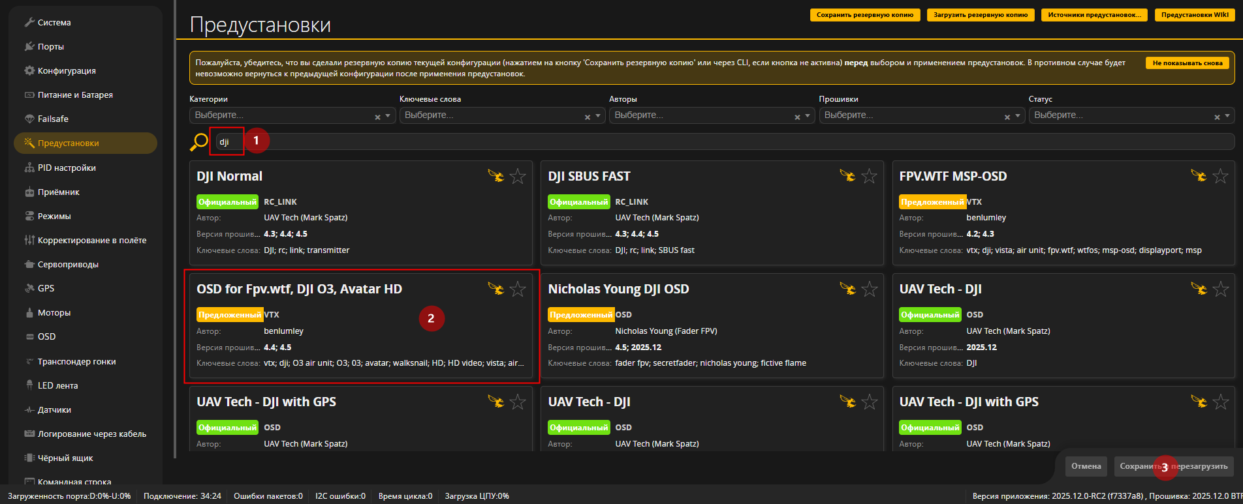
Task: Open Порты page from sidebar
Action: [50, 46]
